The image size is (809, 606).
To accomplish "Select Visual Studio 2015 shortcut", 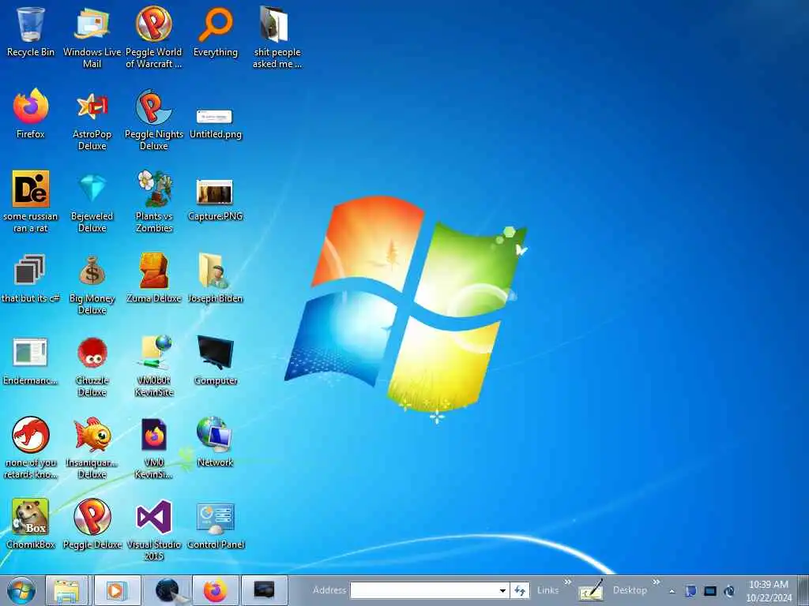I will coord(154,529).
